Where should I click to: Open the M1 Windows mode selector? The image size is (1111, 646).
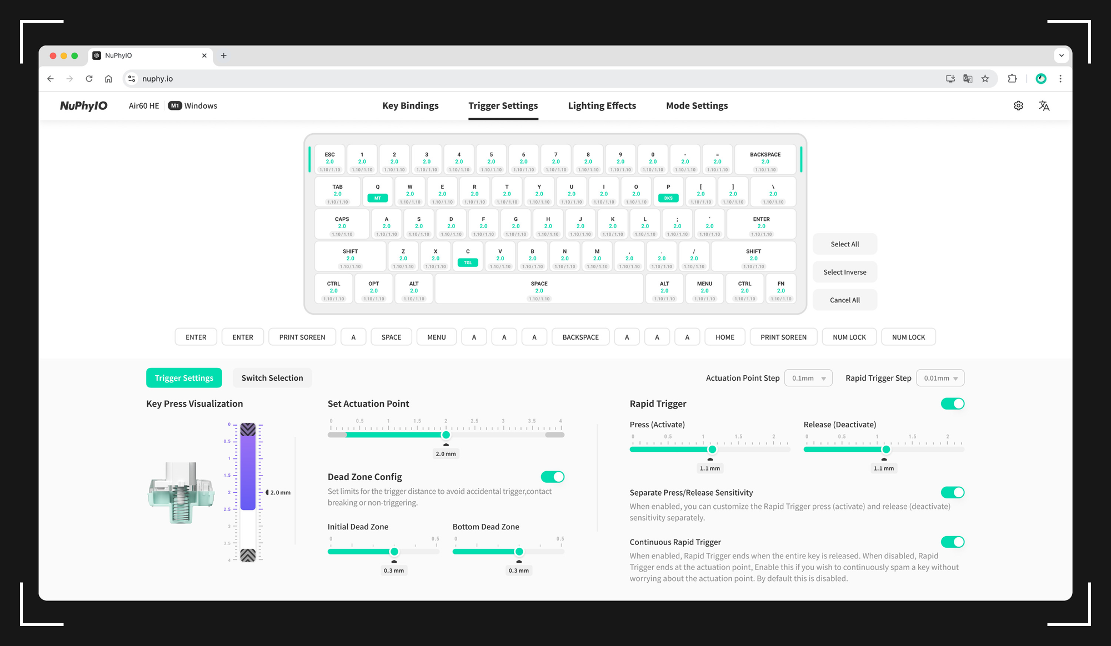(x=193, y=105)
